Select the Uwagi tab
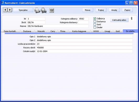 coord(107,31)
